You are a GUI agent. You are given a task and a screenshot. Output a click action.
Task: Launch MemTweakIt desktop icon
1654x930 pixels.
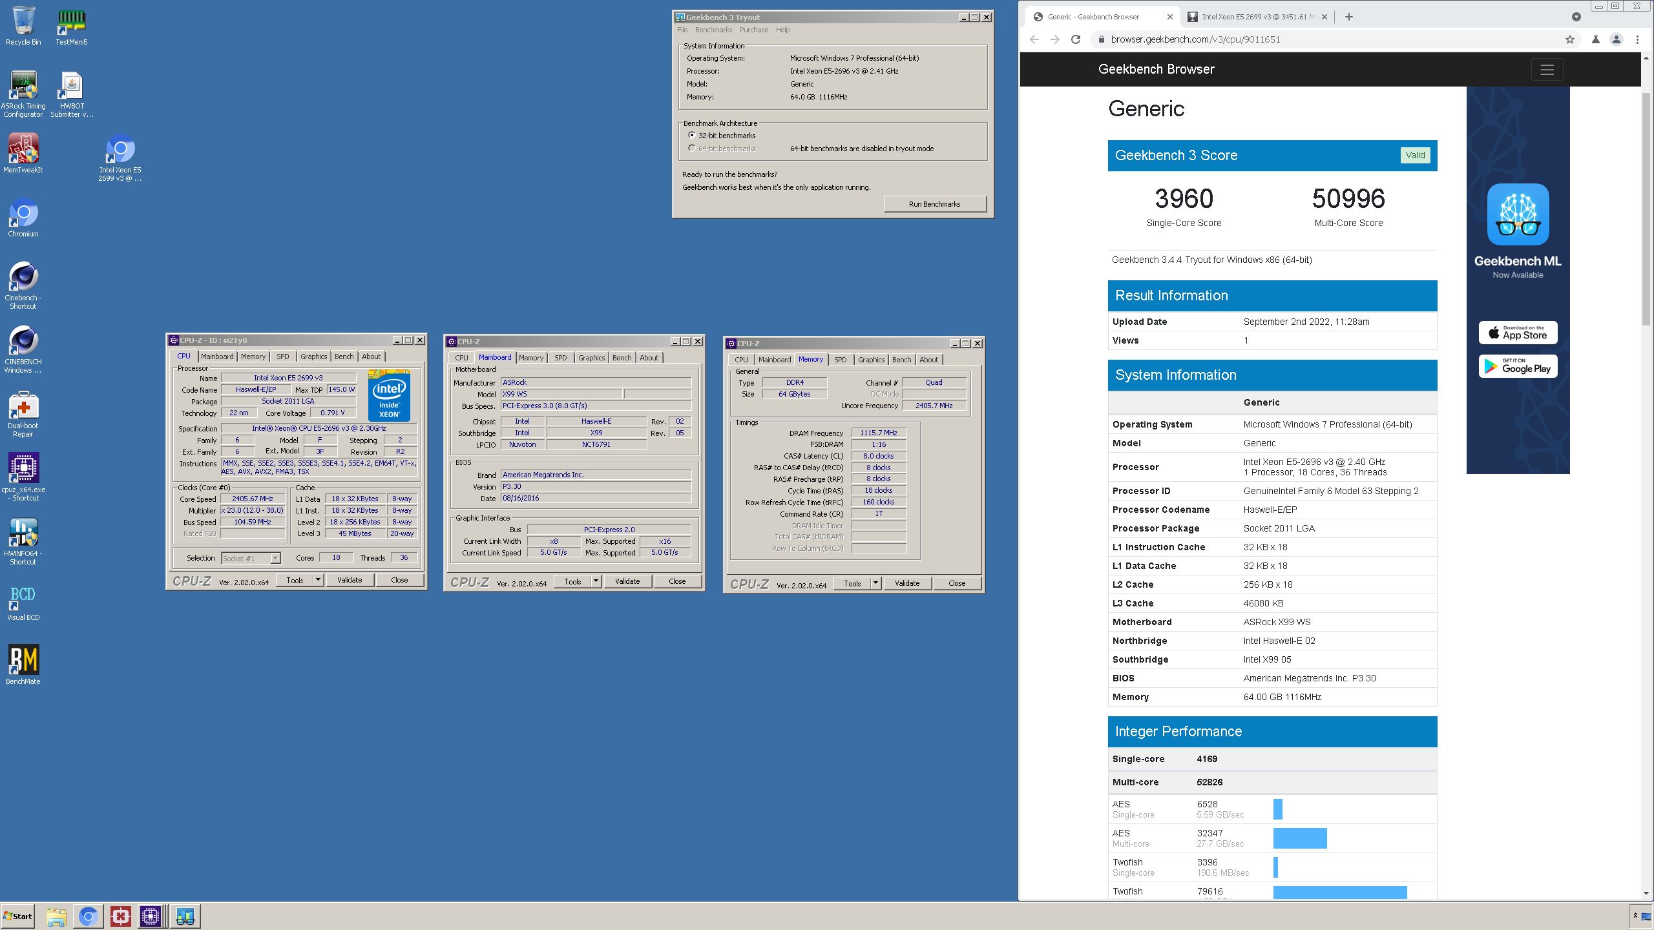23,154
